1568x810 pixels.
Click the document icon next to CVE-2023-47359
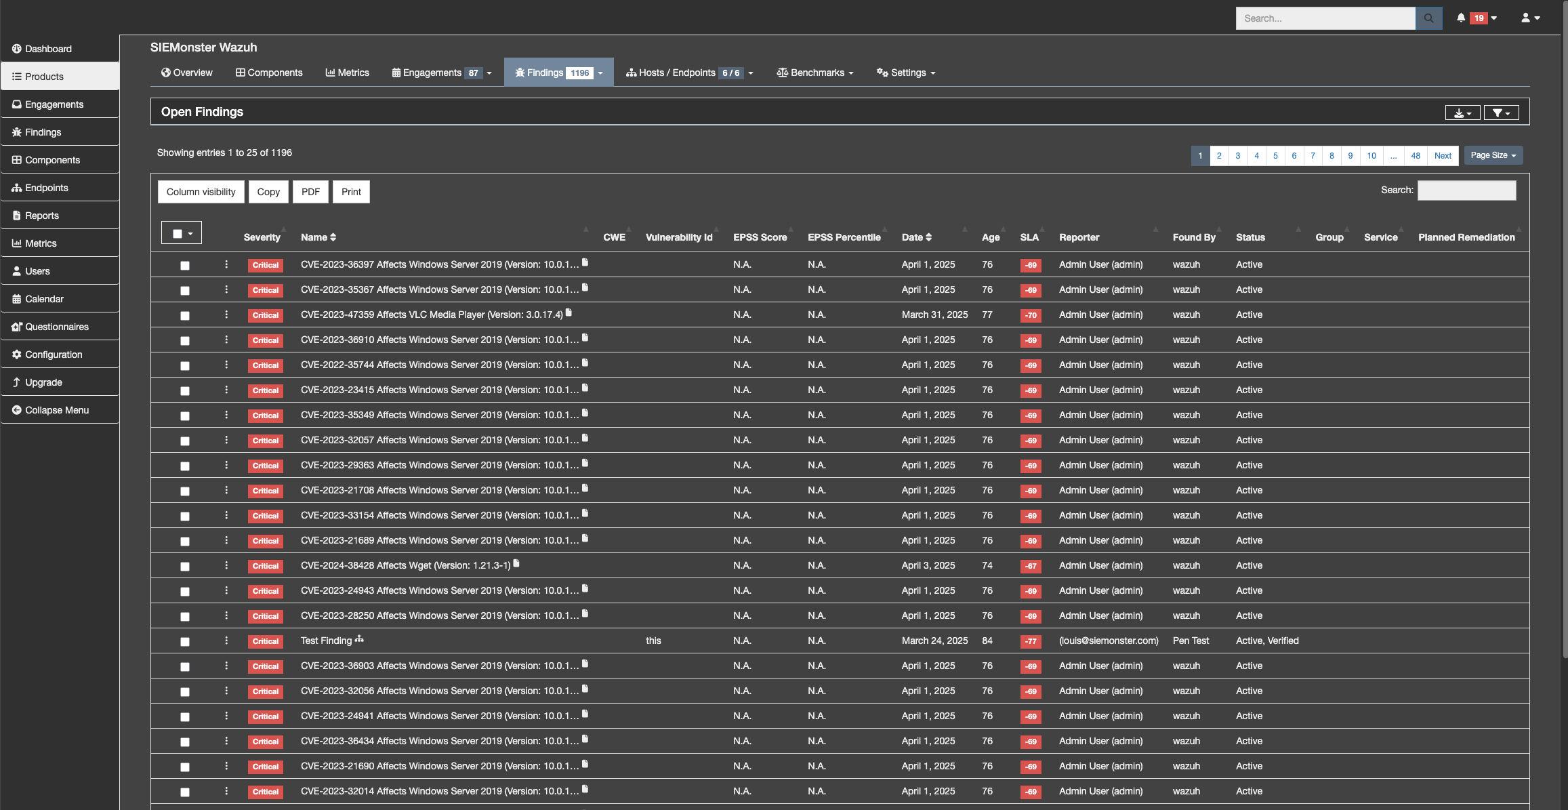[x=569, y=312]
